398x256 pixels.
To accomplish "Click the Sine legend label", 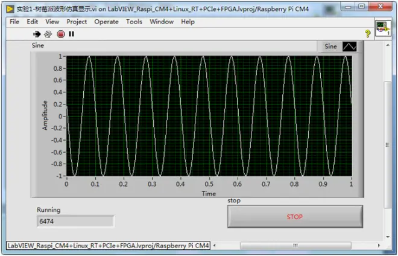I will pos(330,46).
